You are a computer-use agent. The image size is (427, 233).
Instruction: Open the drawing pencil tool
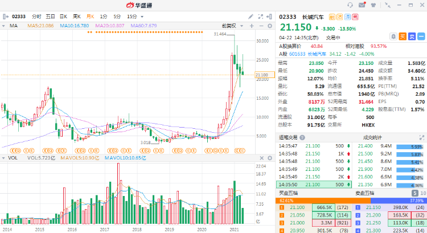pyautogui.click(x=251, y=17)
